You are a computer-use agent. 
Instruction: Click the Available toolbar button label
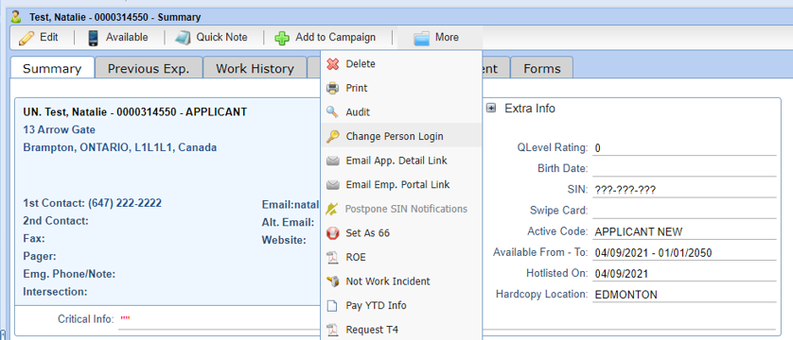pos(127,38)
